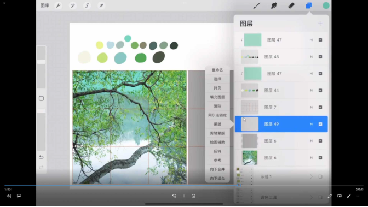368x207 pixels.
Task: Enable picture-in-picture mode
Action: pos(340,196)
